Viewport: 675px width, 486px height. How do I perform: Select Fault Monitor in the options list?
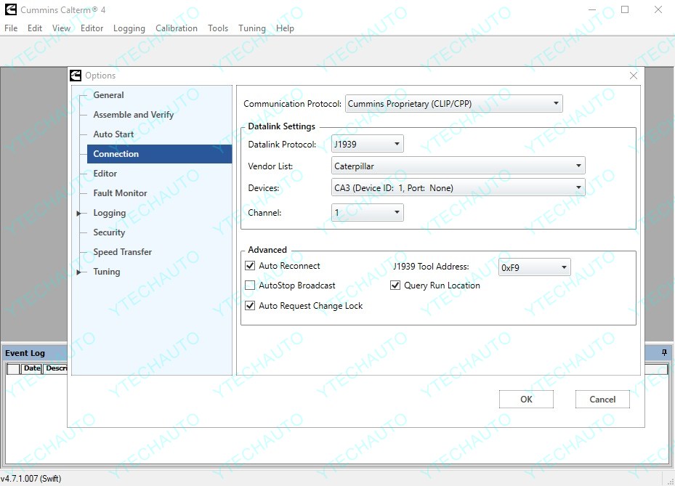coord(120,193)
